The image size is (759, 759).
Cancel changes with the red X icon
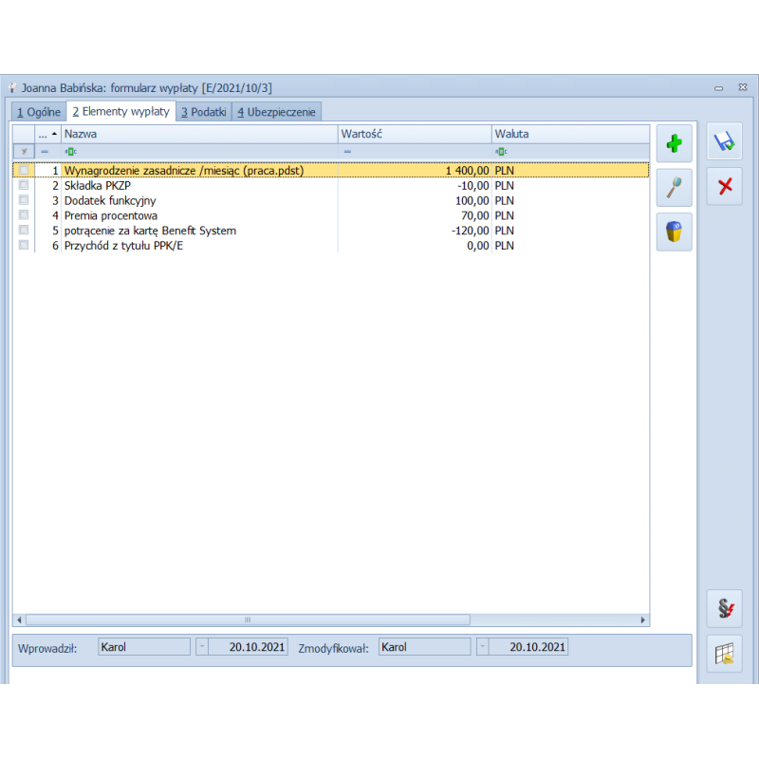725,186
